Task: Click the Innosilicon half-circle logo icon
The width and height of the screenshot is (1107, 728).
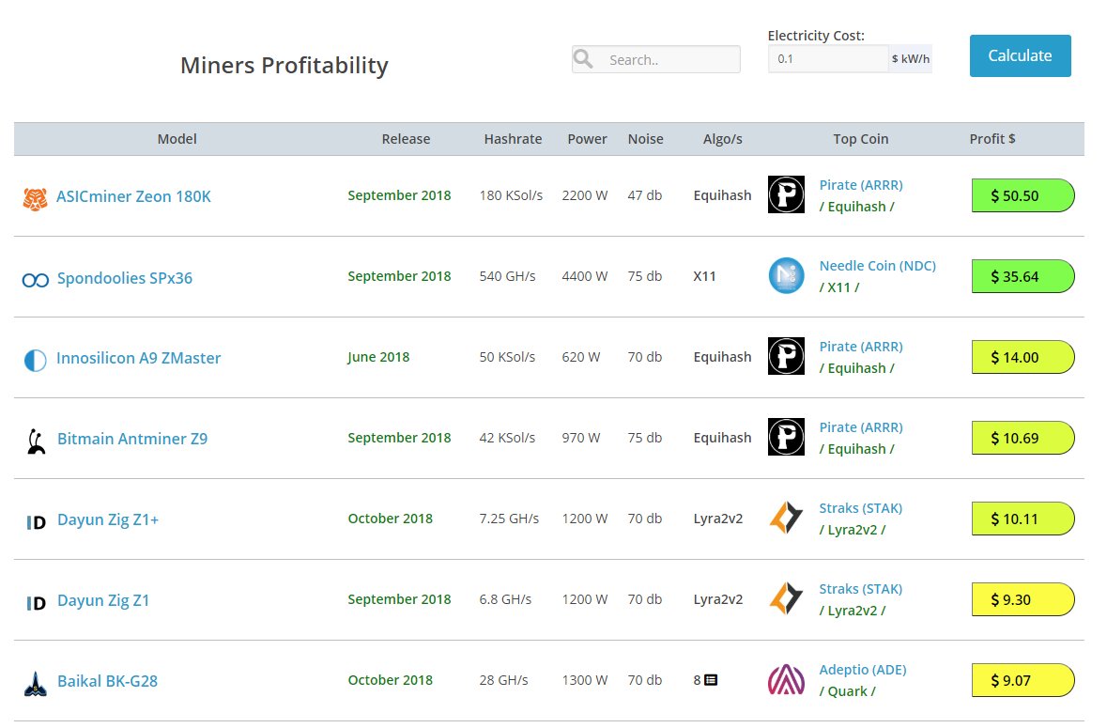Action: (x=36, y=360)
